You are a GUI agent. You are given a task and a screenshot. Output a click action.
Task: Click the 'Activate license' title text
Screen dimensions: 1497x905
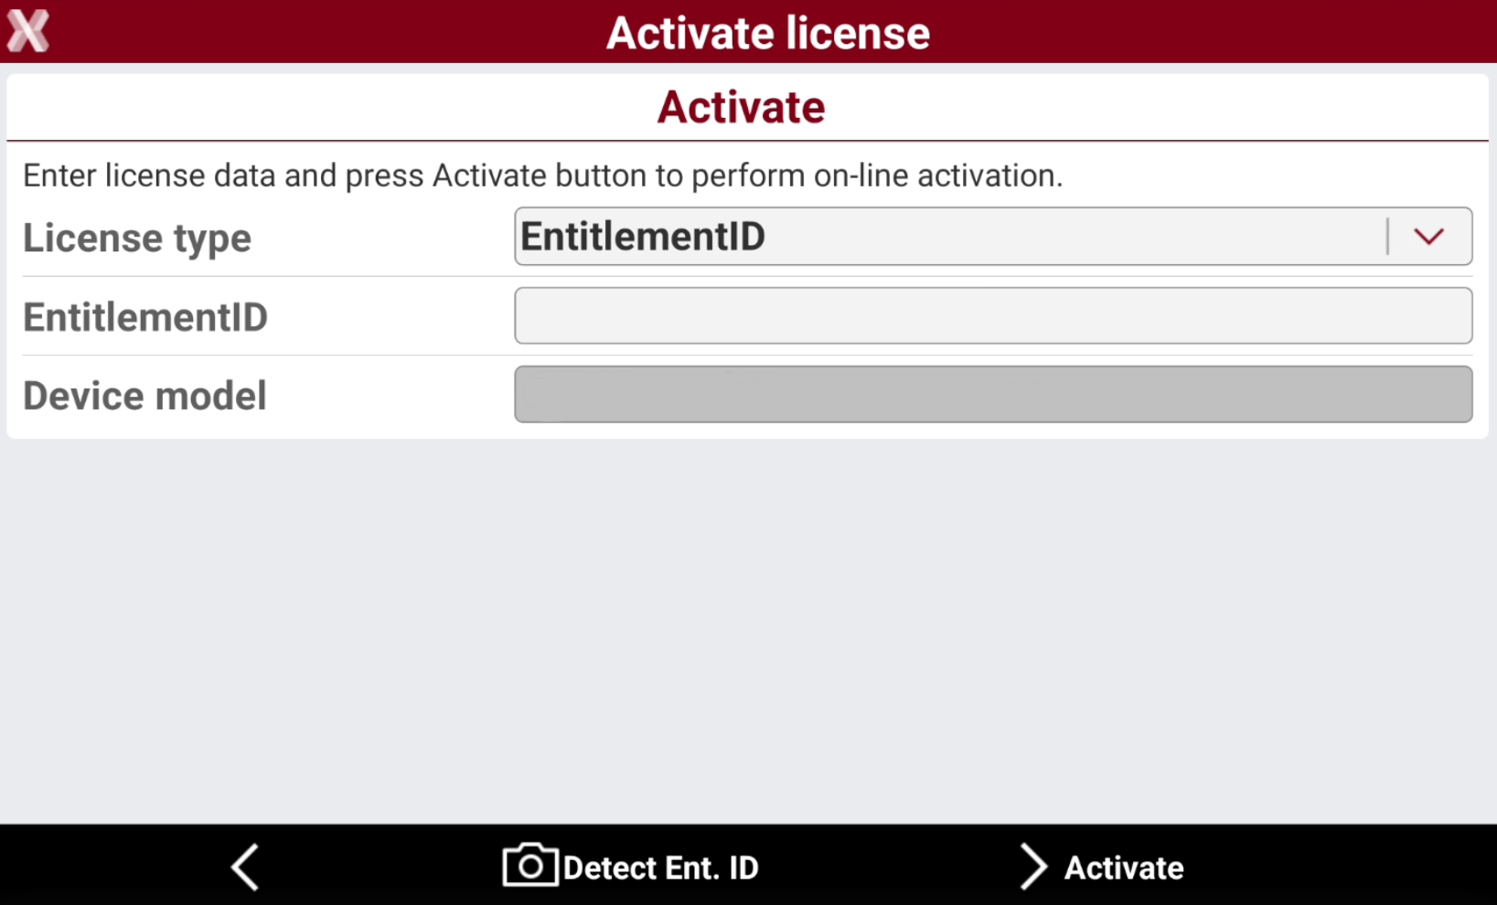pyautogui.click(x=768, y=34)
